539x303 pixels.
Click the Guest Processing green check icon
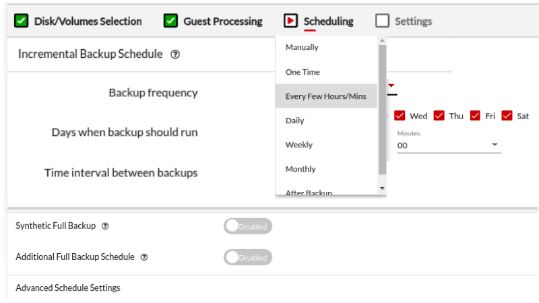(x=170, y=21)
